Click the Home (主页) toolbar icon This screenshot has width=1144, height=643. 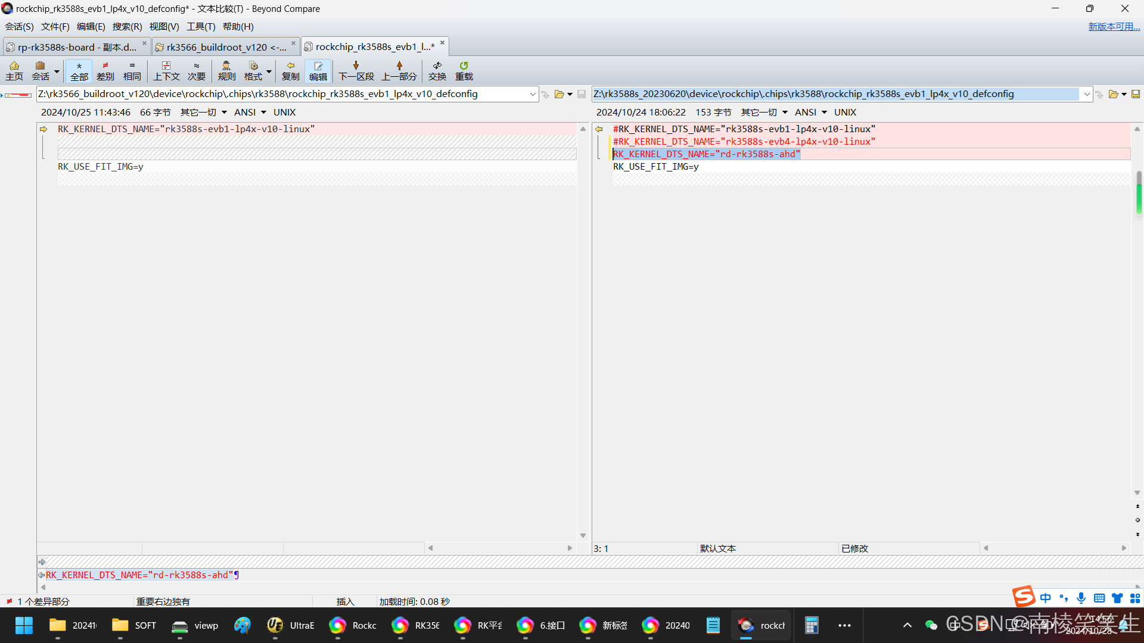(x=14, y=70)
